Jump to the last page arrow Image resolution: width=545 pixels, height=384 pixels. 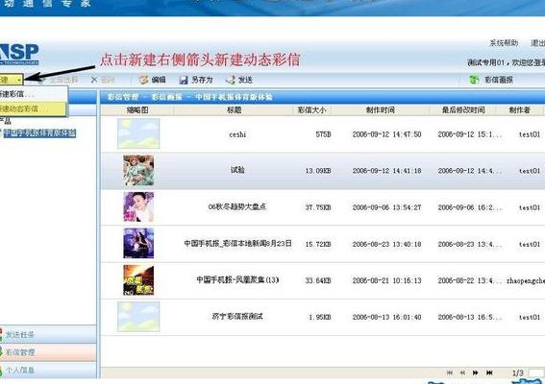click(489, 372)
